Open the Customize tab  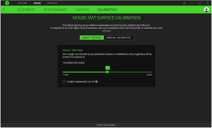[x=26, y=10]
